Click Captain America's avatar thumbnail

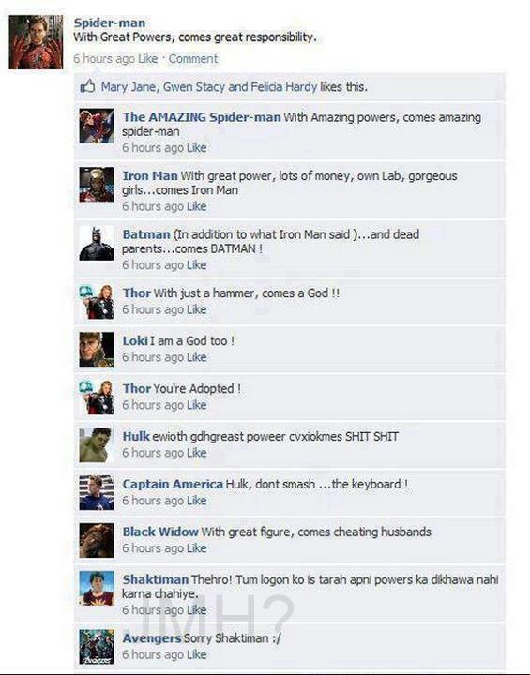[97, 492]
